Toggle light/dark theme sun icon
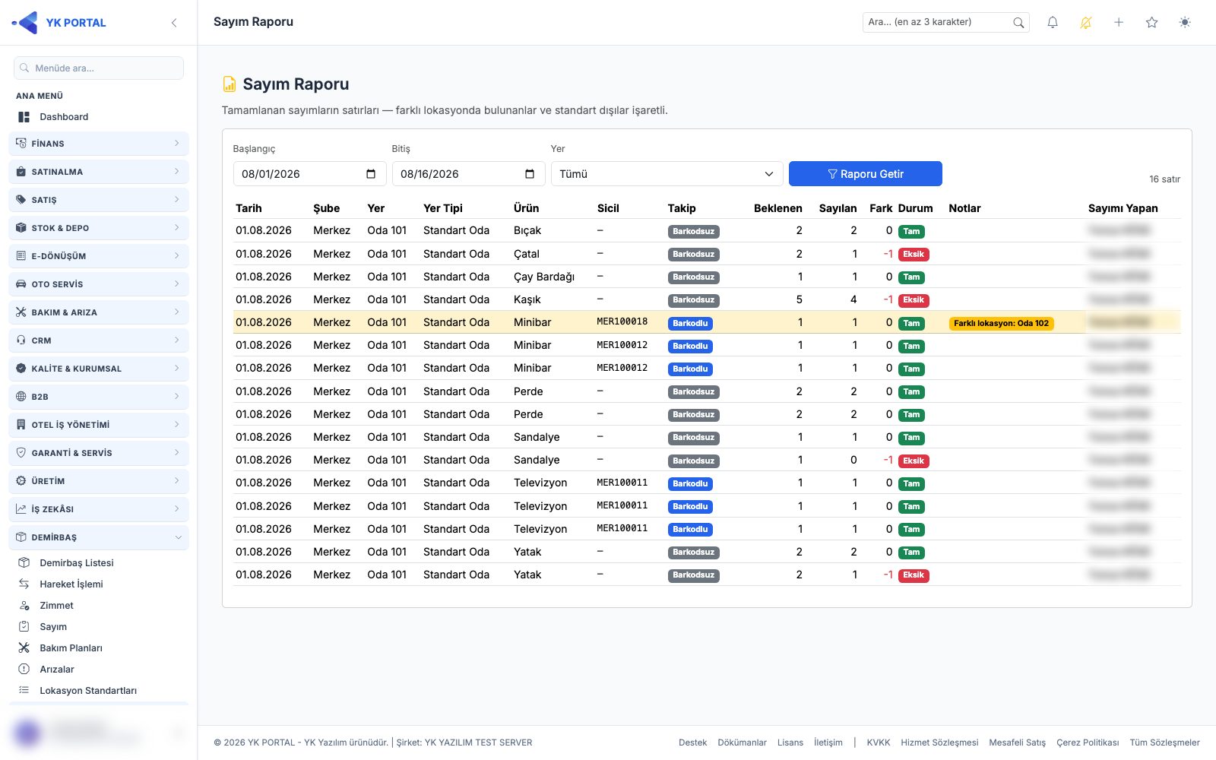This screenshot has width=1216, height=760. tap(1185, 23)
